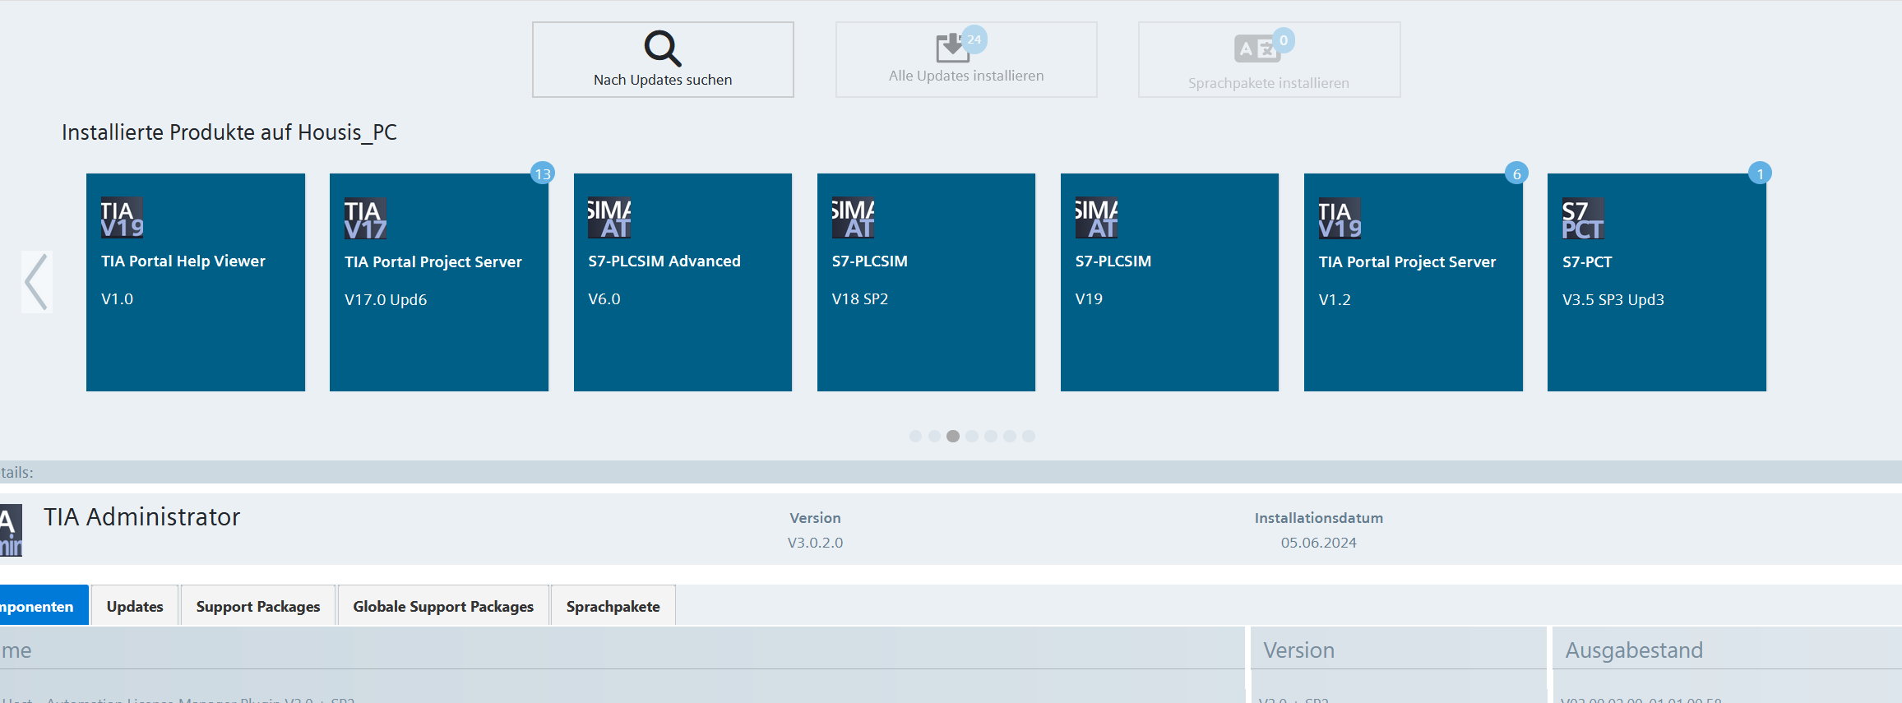The width and height of the screenshot is (1902, 703).
Task: Go to the second carousel page dot
Action: [934, 437]
